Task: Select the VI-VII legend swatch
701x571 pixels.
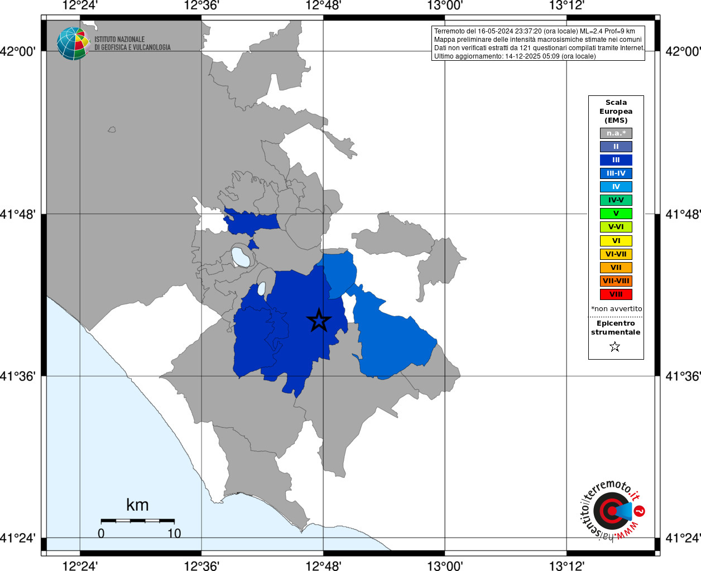Action: click(616, 254)
